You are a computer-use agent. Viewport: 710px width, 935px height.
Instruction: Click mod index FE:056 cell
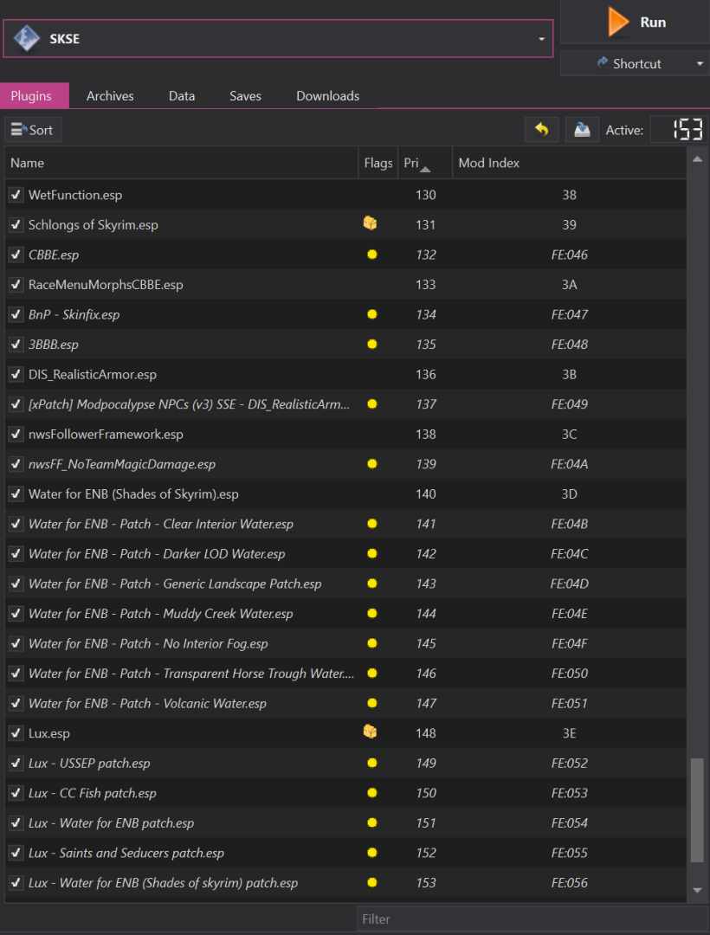[570, 882]
